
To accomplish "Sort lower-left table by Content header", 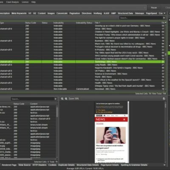I will click(x=34, y=104).
